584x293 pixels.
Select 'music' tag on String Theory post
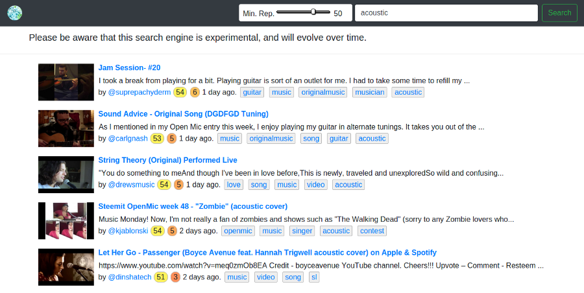pos(287,185)
